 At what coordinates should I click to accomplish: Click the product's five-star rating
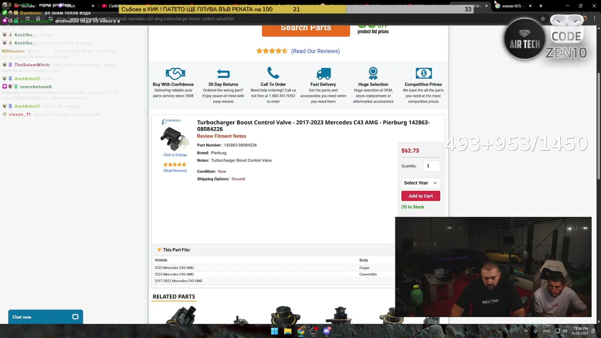tap(175, 165)
